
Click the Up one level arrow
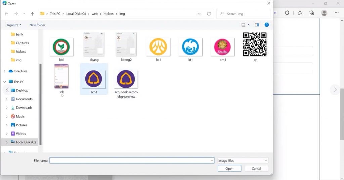(32, 14)
